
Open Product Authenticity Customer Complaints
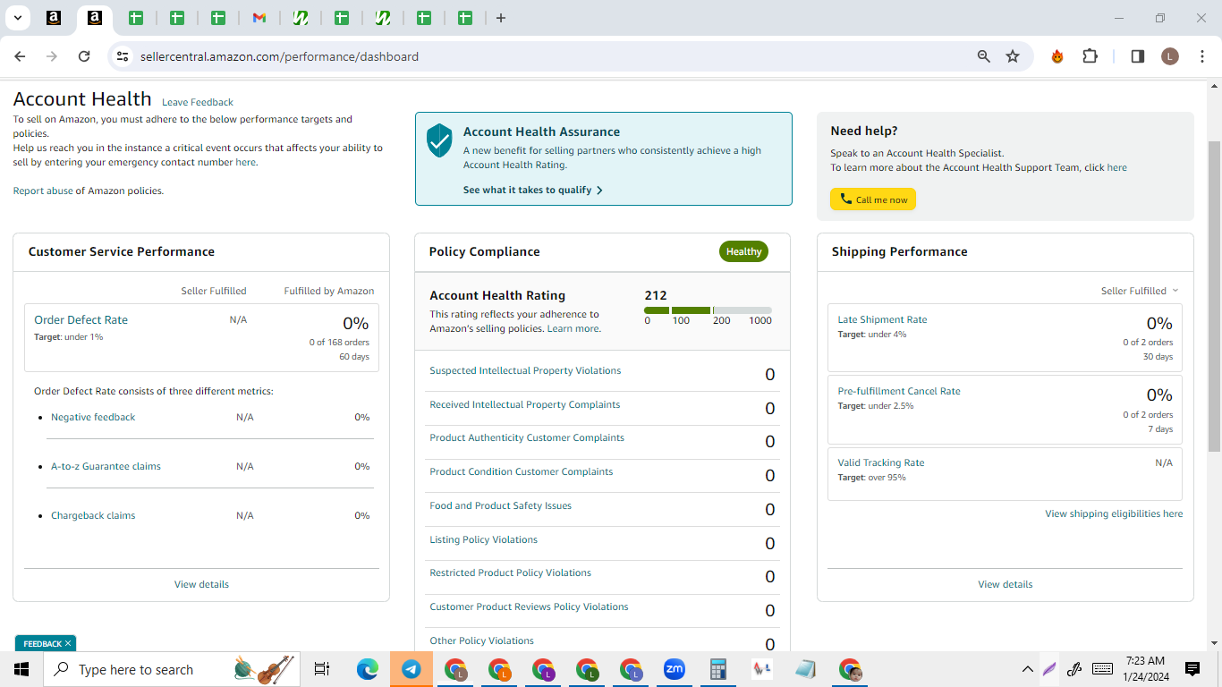tap(527, 437)
